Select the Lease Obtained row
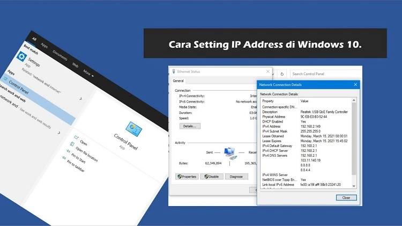 click(306, 136)
